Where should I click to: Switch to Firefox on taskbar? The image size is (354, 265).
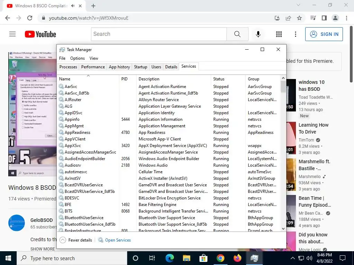coord(237,258)
